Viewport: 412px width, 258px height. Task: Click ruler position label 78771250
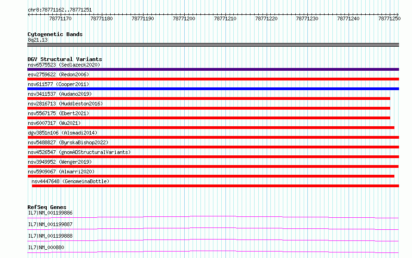pyautogui.click(x=389, y=18)
